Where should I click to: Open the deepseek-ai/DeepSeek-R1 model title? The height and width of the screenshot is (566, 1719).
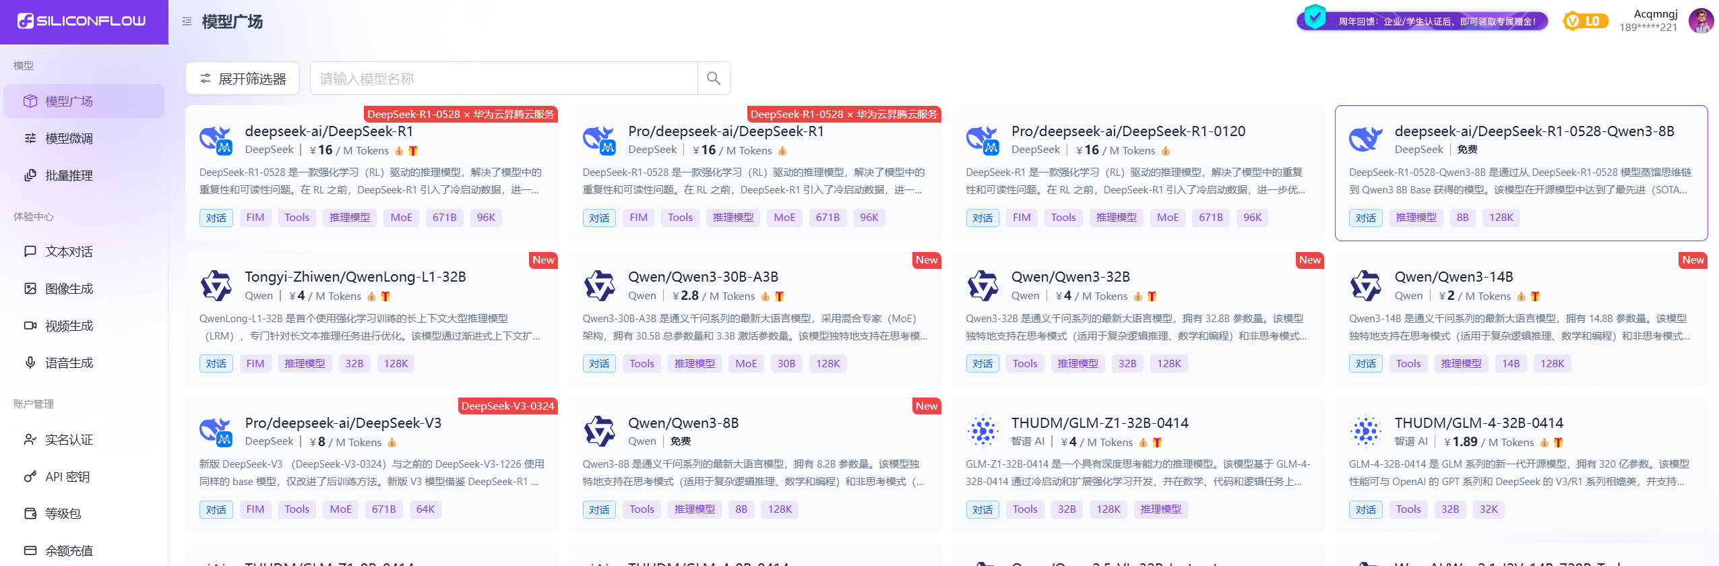[x=329, y=131]
